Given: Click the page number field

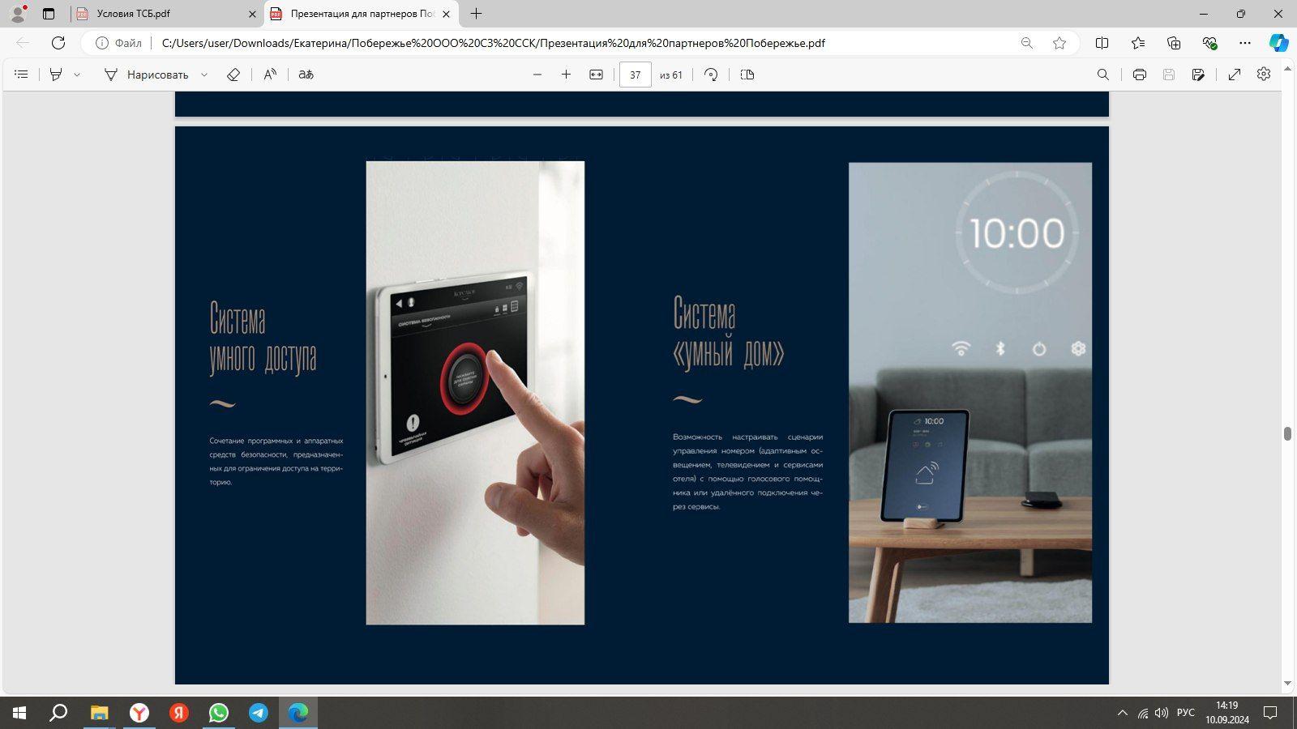Looking at the screenshot, I should click(x=635, y=75).
